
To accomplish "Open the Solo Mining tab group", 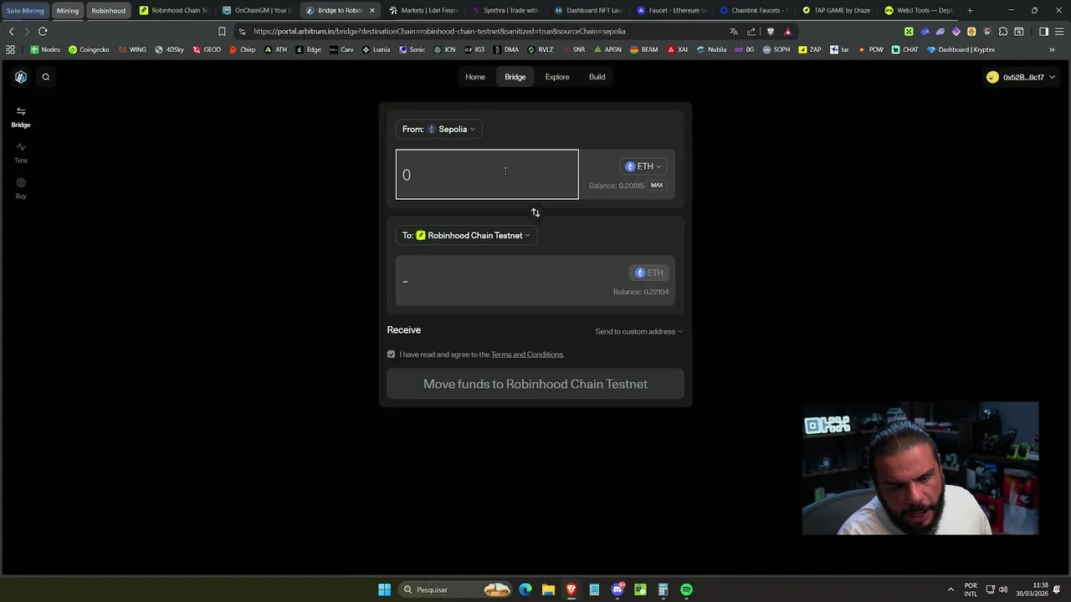I will click(25, 10).
